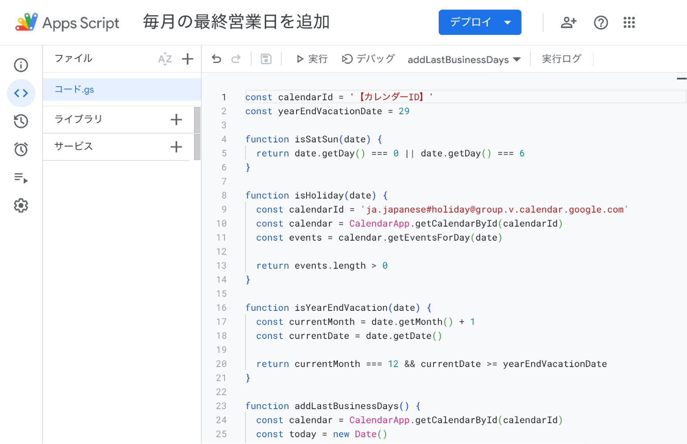Open the Google apps launcher
Image resolution: width=687 pixels, height=444 pixels.
click(629, 22)
